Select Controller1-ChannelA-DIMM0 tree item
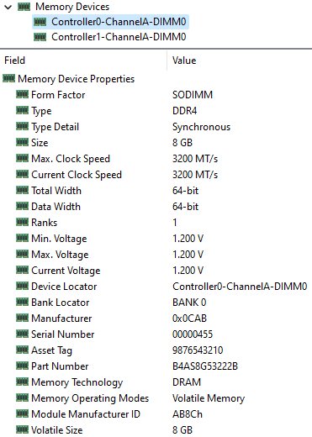The image size is (312, 437). tap(110, 37)
